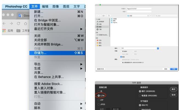
Task: Select the ZIP compression radio button
Action: tap(99, 100)
